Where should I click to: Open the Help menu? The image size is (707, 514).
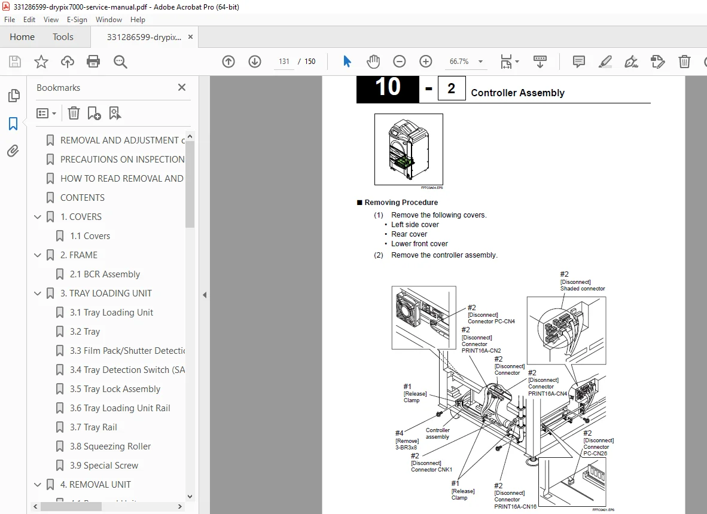coord(138,19)
